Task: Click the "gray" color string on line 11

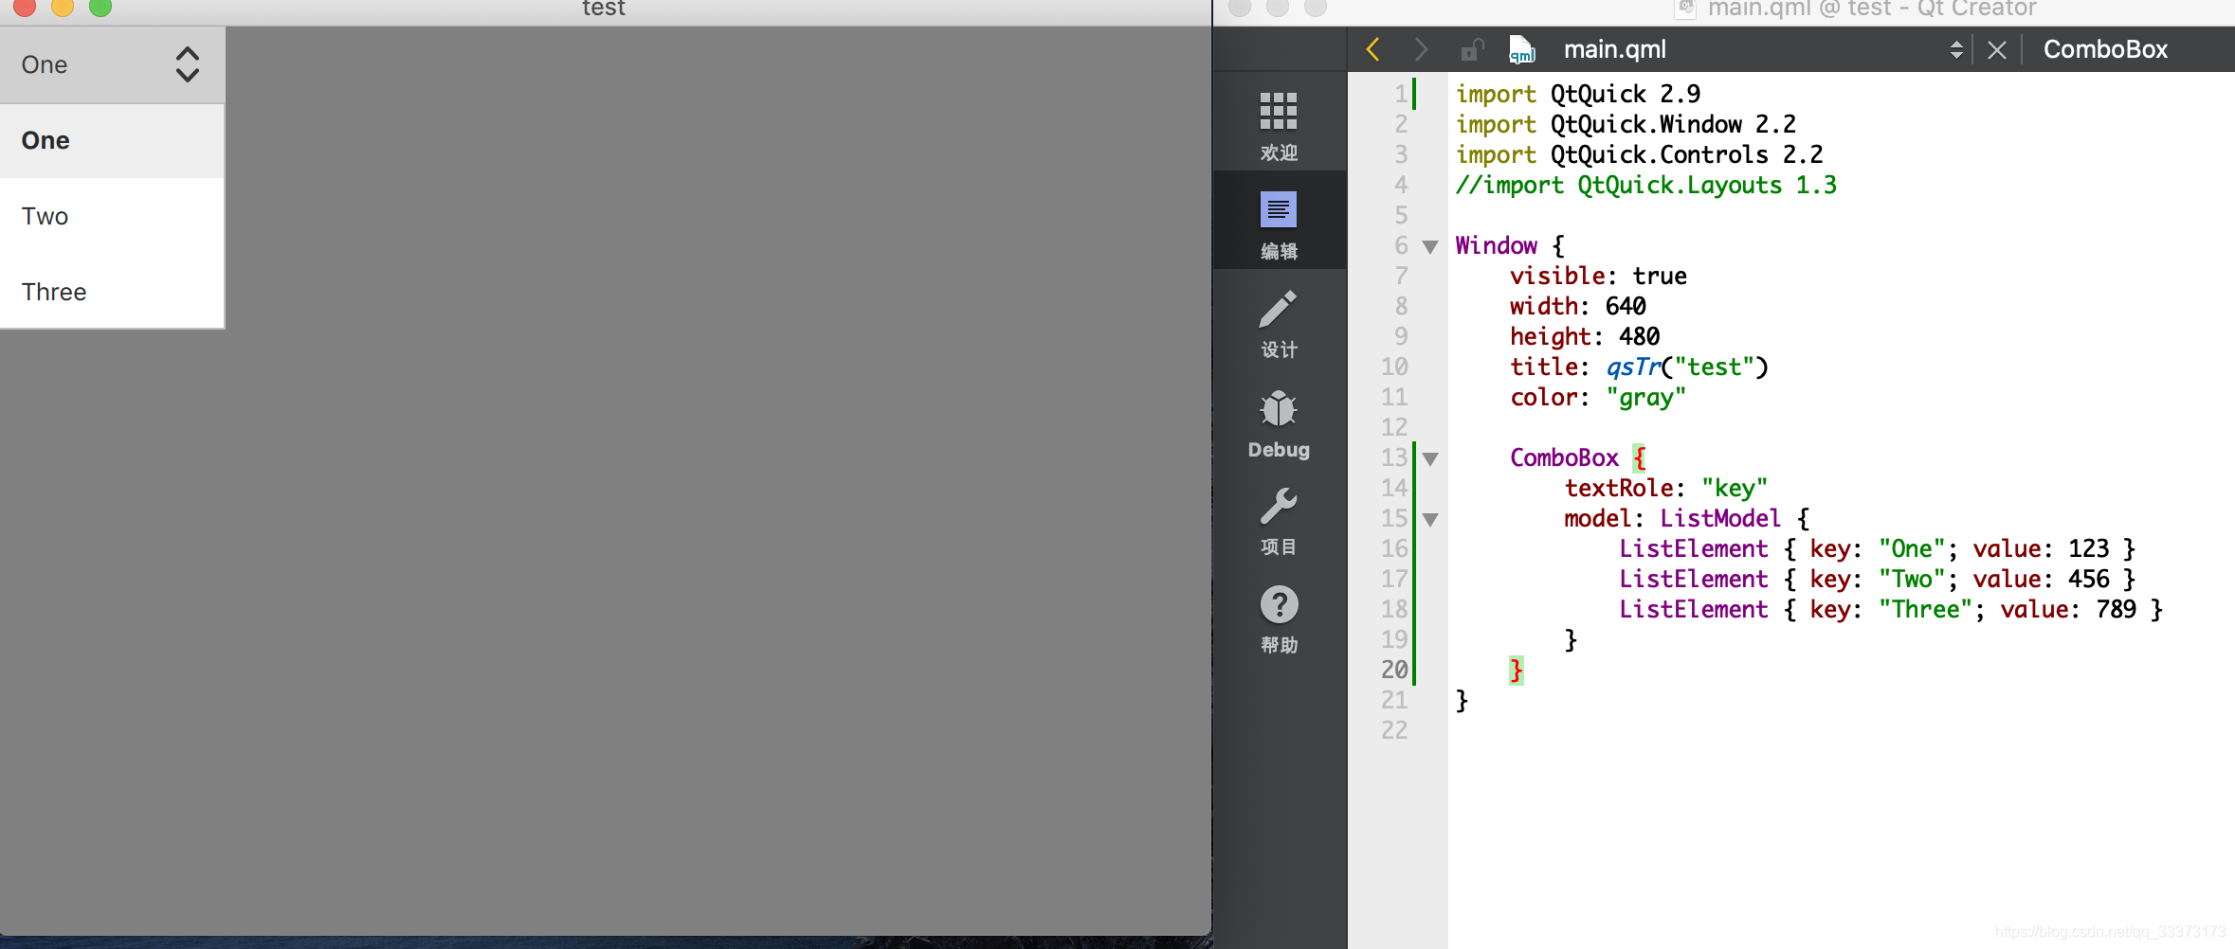Action: (x=1646, y=397)
